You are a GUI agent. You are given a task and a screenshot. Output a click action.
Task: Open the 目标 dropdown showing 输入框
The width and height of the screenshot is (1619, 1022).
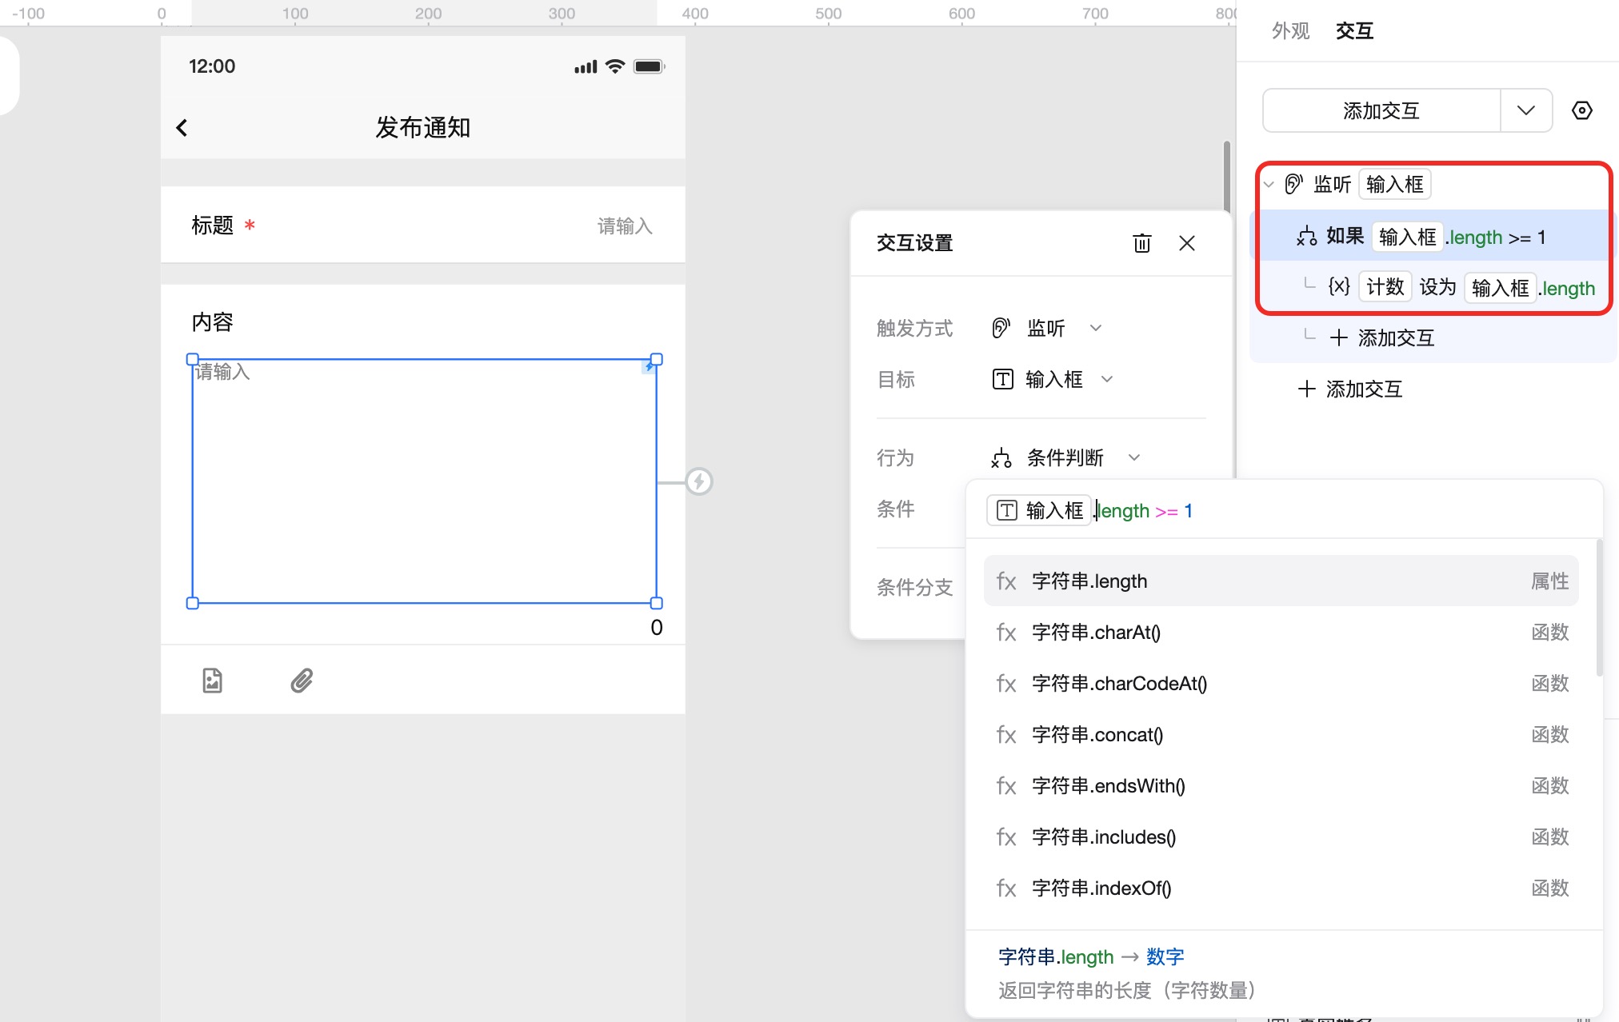(1108, 379)
